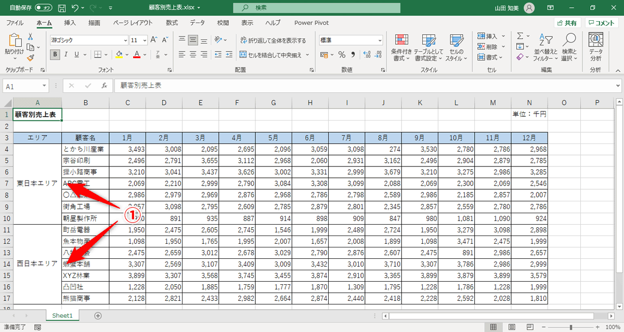Viewport: 624px width, 332px height.
Task: Click the Accounting Number Format icon
Action: click(x=324, y=54)
